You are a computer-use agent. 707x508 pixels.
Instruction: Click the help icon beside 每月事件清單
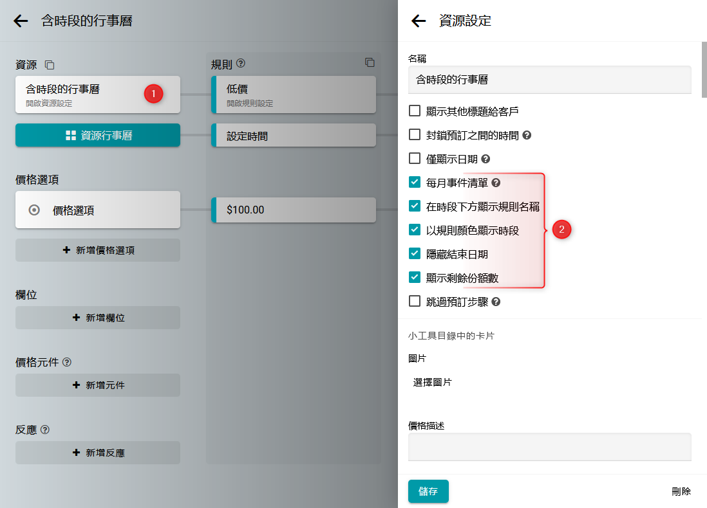[496, 183]
